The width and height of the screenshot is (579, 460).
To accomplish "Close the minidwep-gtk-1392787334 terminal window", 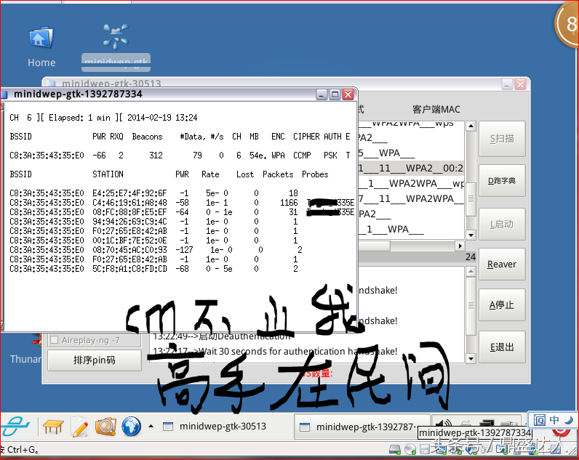I will tap(348, 94).
